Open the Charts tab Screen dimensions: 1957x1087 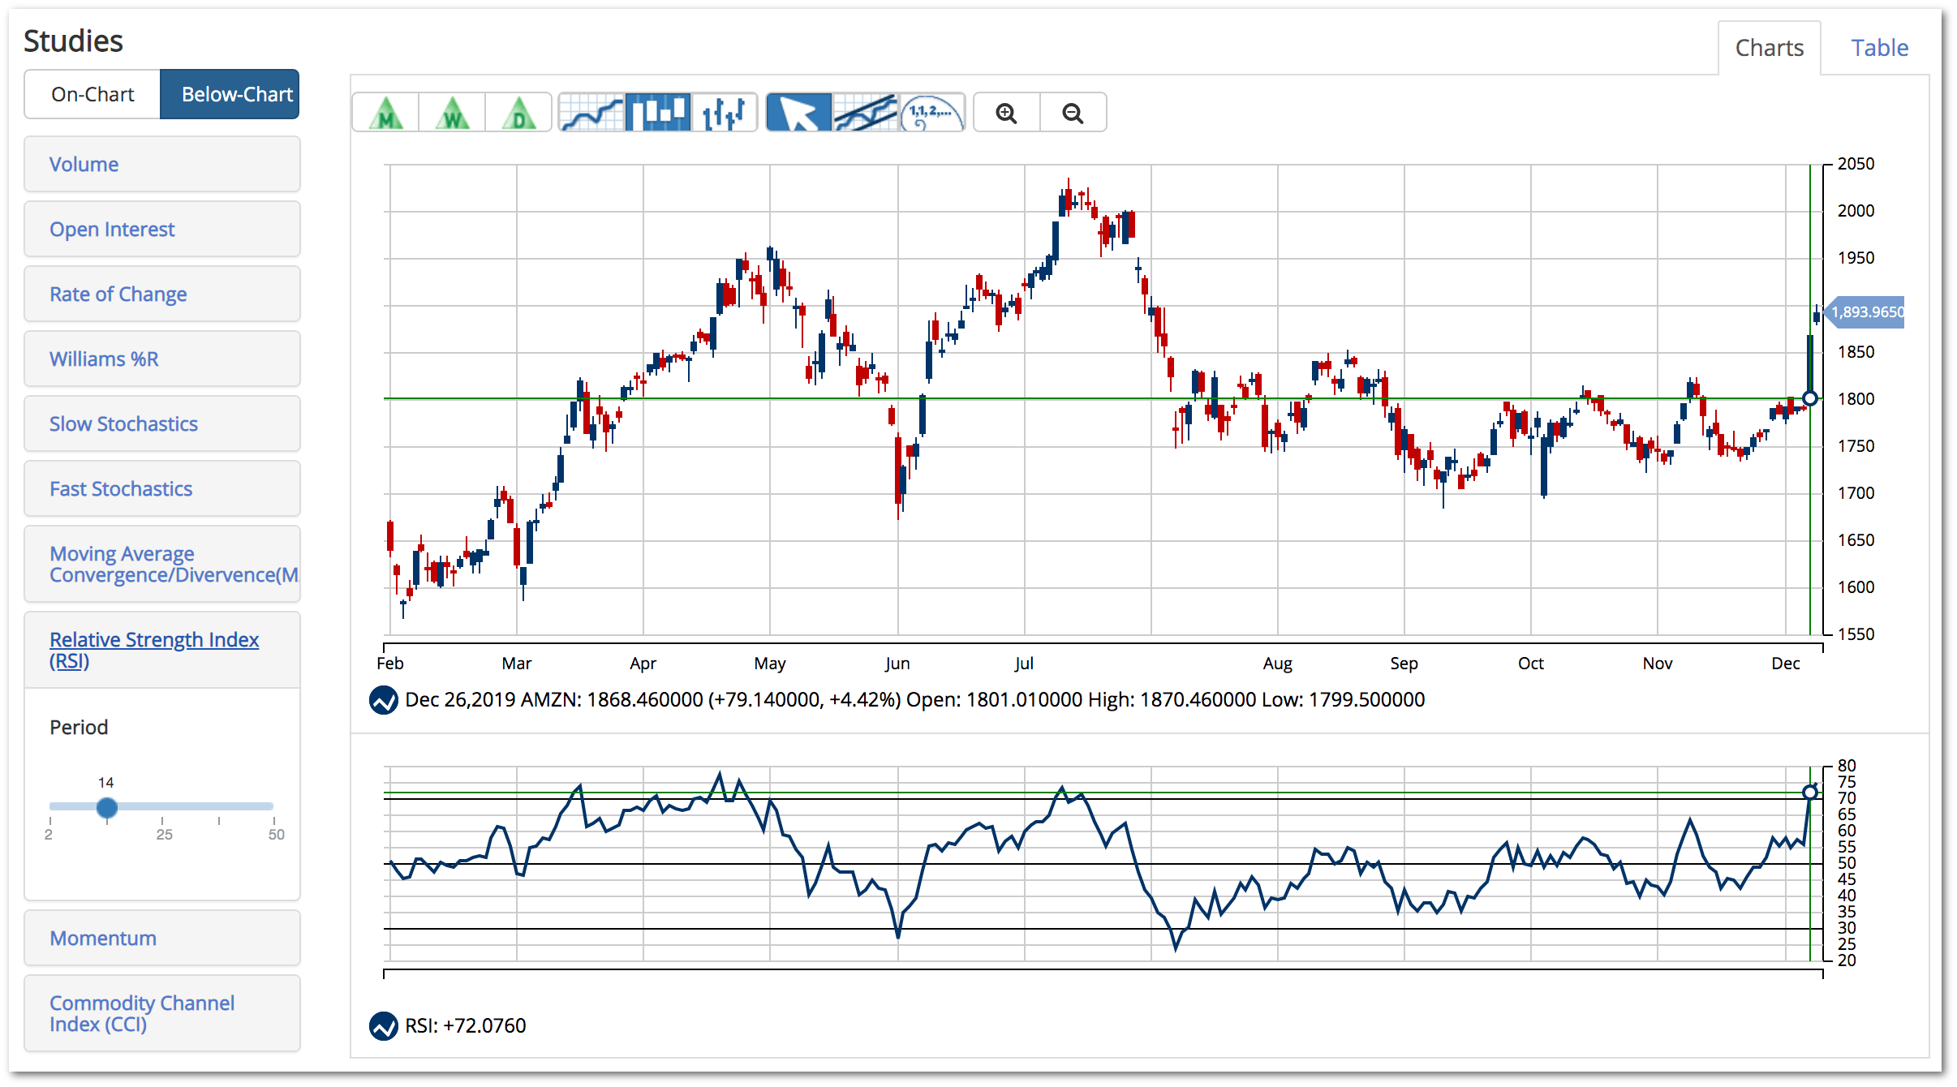(1769, 48)
